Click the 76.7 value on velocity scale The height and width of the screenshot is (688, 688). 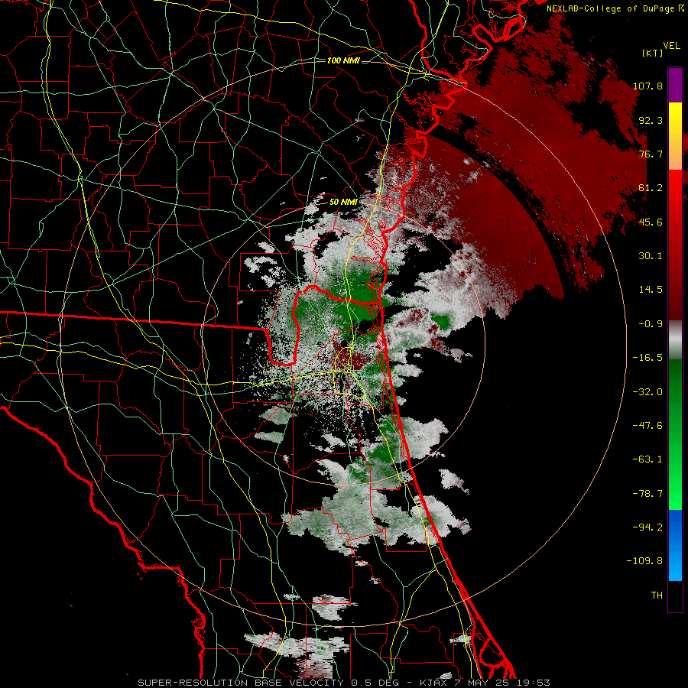[651, 154]
